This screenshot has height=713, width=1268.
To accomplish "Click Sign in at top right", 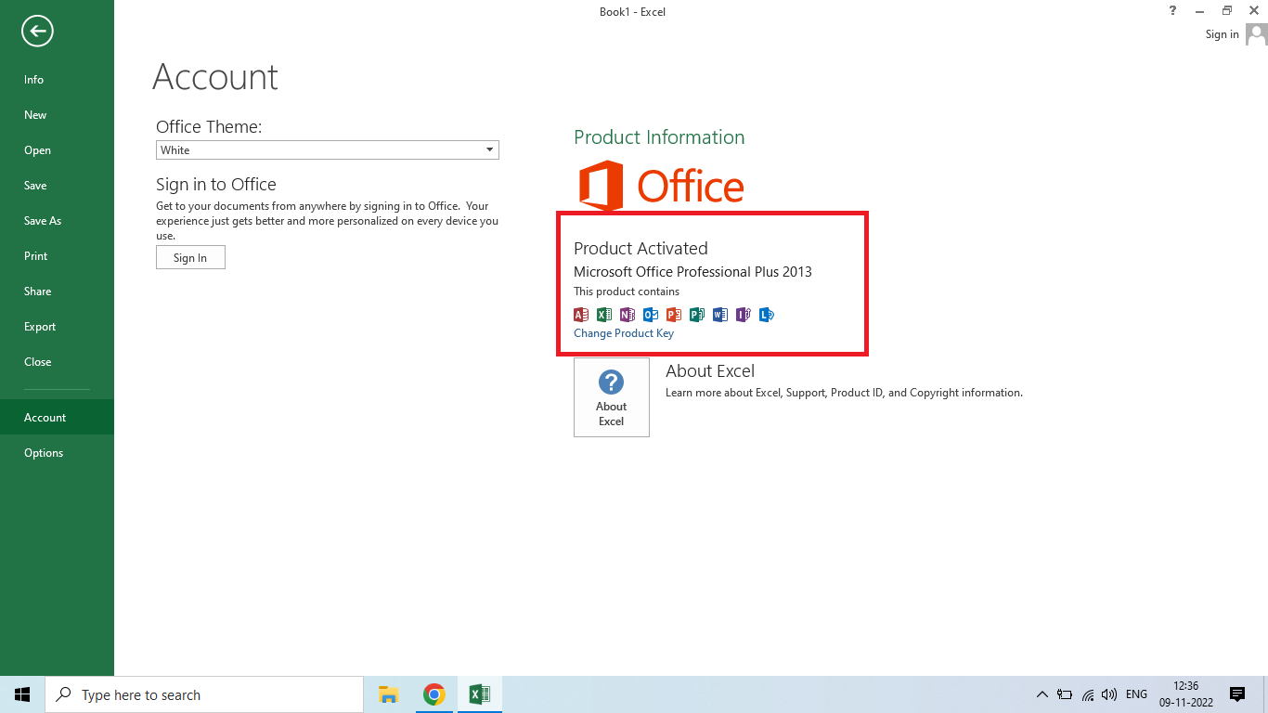I will (x=1222, y=34).
